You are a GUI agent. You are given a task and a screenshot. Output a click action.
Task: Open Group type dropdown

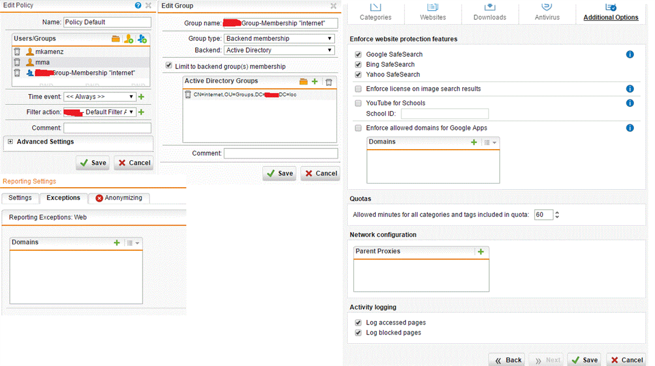point(279,39)
